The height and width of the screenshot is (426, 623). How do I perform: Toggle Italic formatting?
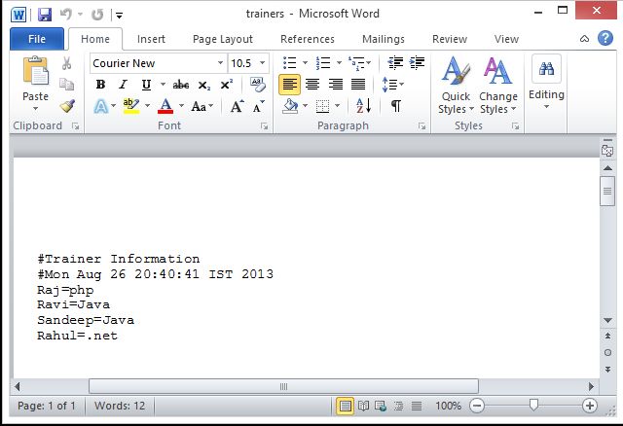[124, 85]
